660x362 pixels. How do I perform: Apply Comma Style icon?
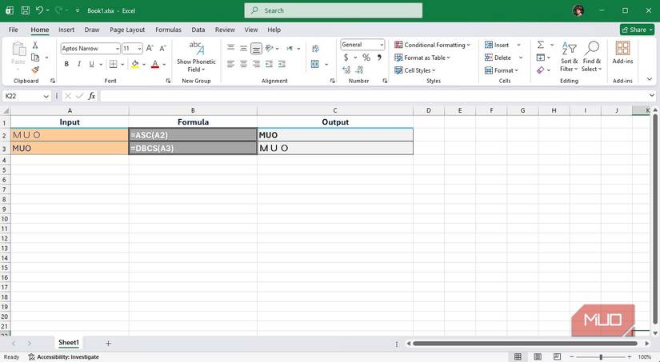(379, 58)
